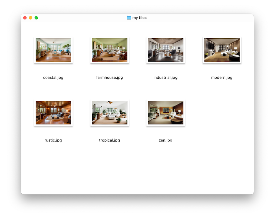Click the industrial.jpg file name label
This screenshot has height=215, width=277.
coord(165,78)
